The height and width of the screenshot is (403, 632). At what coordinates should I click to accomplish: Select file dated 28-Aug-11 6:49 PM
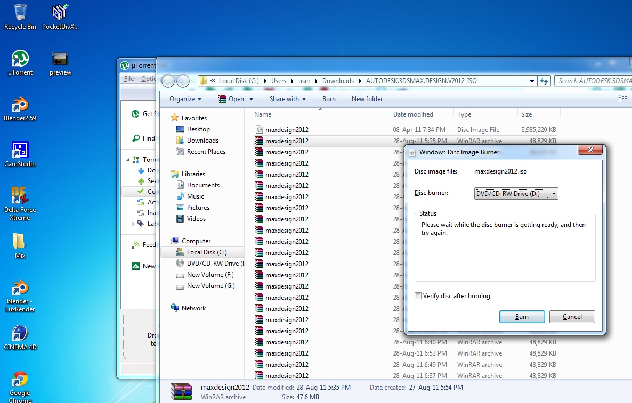tap(405, 365)
